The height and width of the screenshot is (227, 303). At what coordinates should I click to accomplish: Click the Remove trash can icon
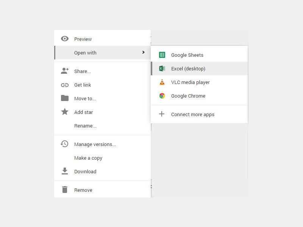coord(64,190)
